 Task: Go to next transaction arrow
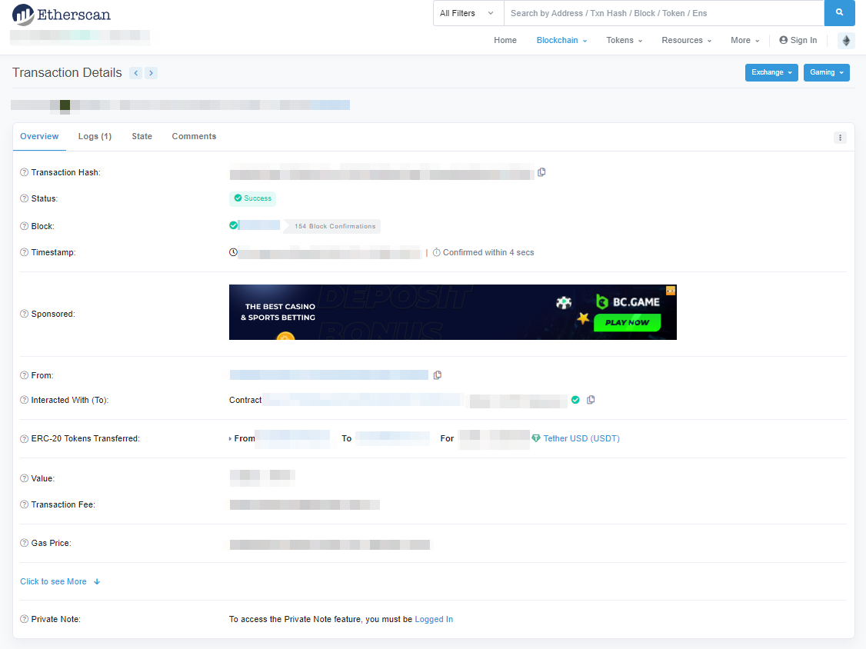click(x=152, y=73)
